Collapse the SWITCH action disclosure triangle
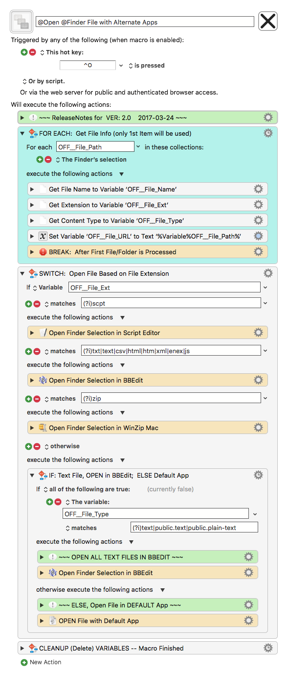The width and height of the screenshot is (288, 676). click(22, 273)
